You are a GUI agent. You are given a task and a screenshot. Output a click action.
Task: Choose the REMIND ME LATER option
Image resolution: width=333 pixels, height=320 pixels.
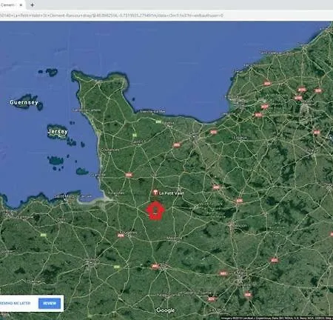[16, 303]
